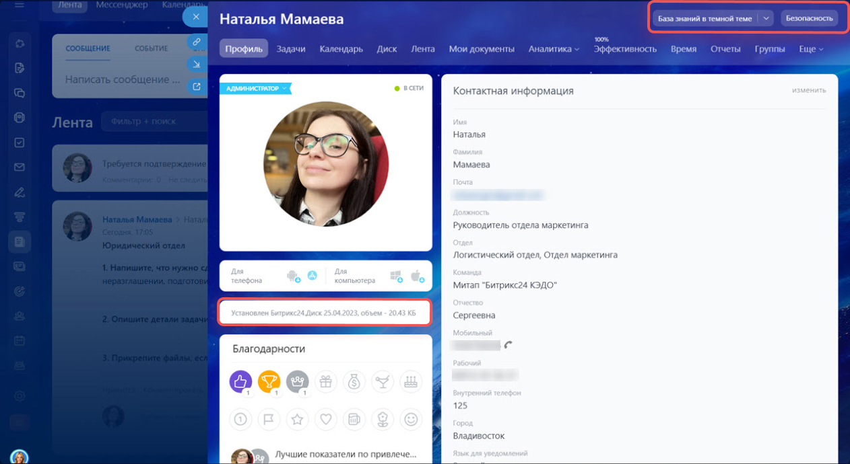This screenshot has height=464, width=850.
Task: Click the Windows desktop app download icon
Action: coord(395,276)
